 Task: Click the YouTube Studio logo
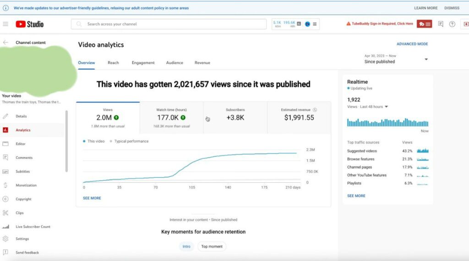point(30,24)
